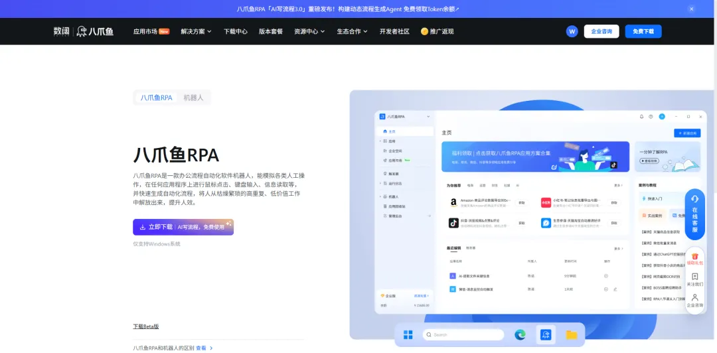Click the 免费下载 header button
Image resolution: width=717 pixels, height=353 pixels.
coord(643,32)
